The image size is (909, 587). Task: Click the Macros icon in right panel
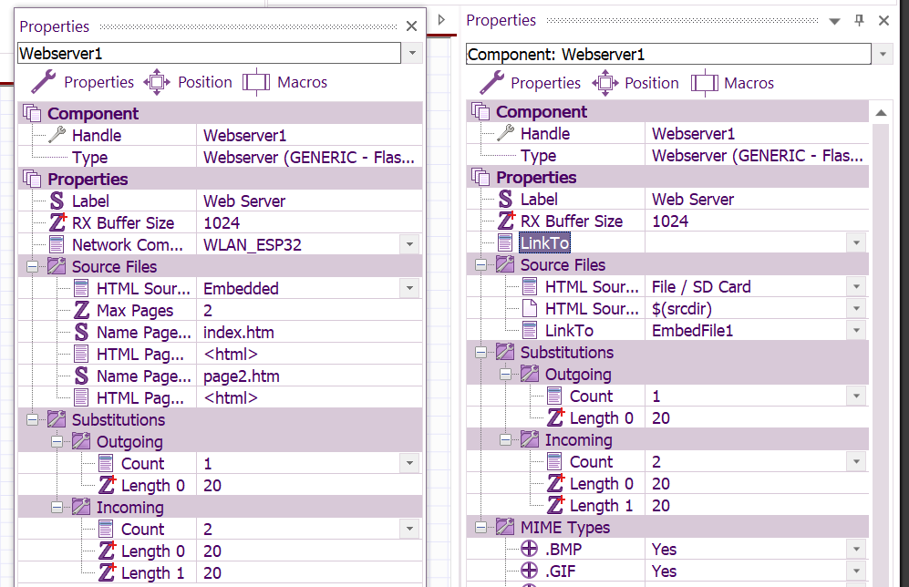pyautogui.click(x=703, y=83)
